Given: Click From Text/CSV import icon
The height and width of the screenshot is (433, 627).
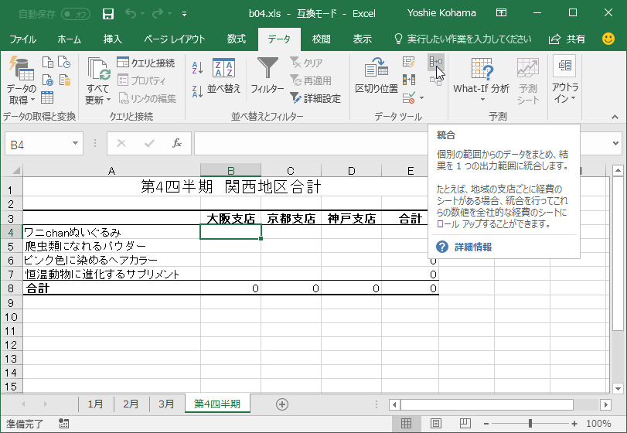Looking at the screenshot, I should pyautogui.click(x=48, y=62).
